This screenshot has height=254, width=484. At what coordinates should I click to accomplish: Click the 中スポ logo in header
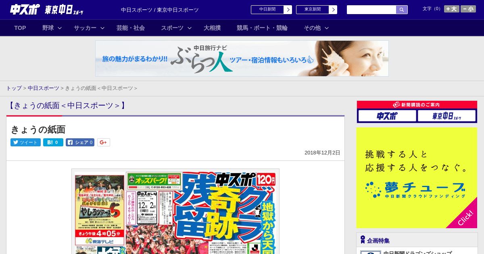(x=25, y=9)
